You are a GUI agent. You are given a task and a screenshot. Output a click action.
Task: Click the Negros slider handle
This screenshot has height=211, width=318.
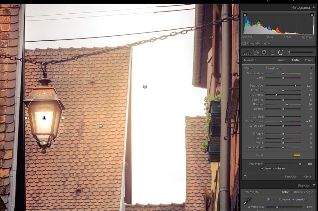[x=283, y=109]
